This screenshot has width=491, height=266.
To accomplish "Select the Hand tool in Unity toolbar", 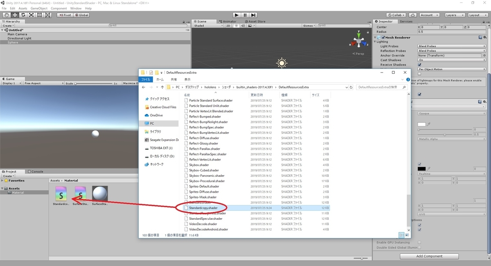I will (7, 15).
